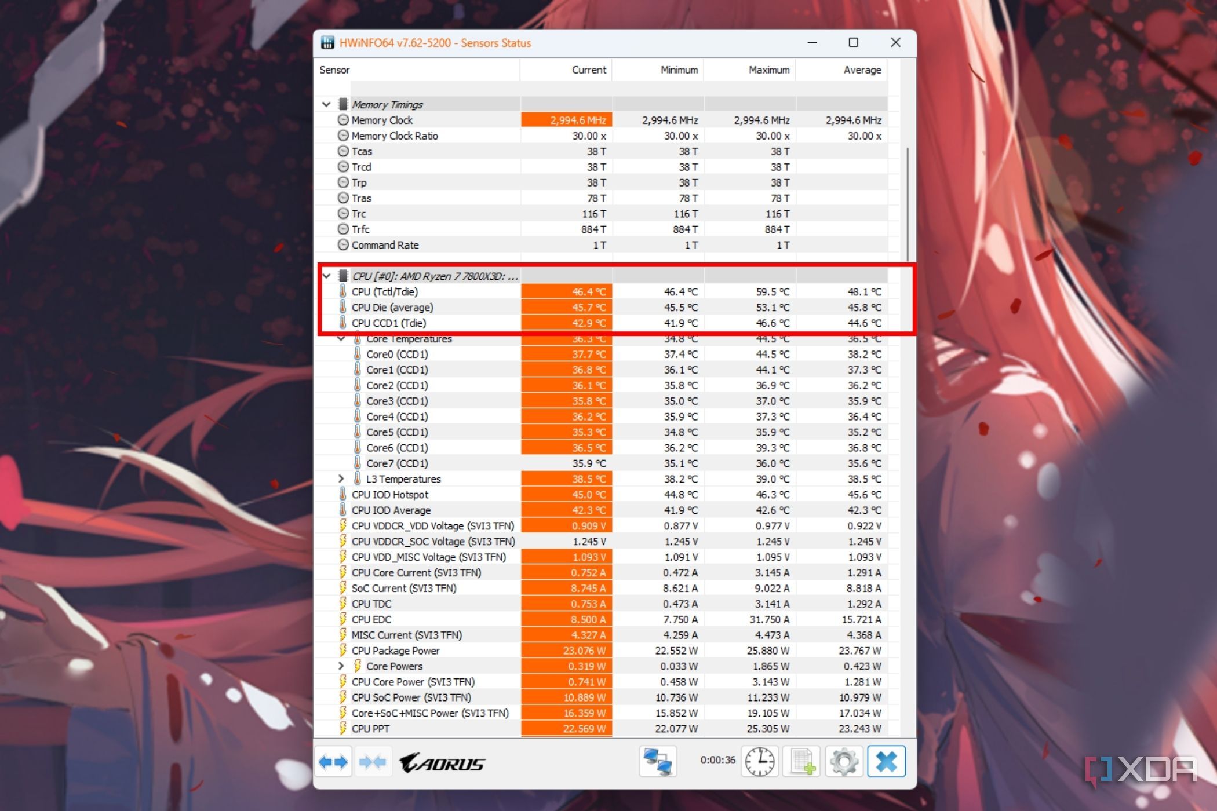The width and height of the screenshot is (1217, 811).
Task: Start logging with the report-plus icon
Action: [x=802, y=762]
